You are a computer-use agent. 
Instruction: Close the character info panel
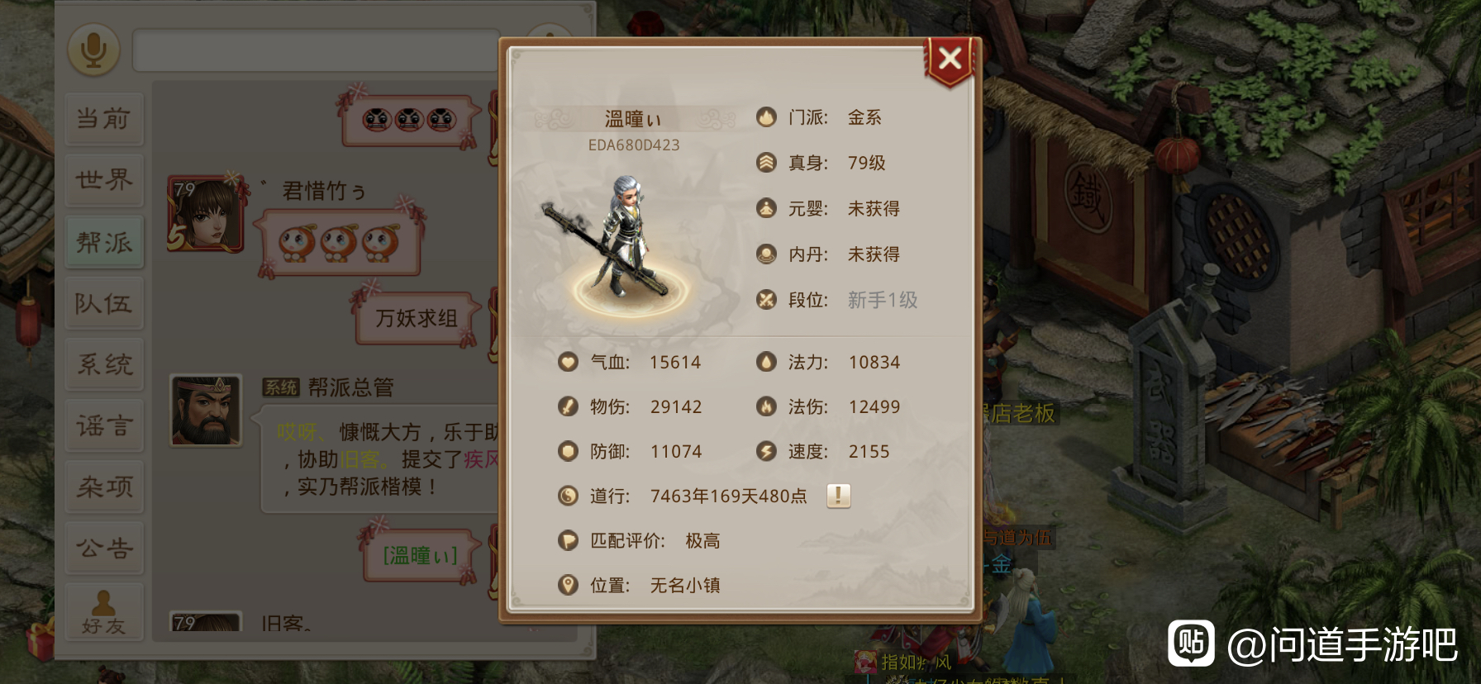(950, 59)
